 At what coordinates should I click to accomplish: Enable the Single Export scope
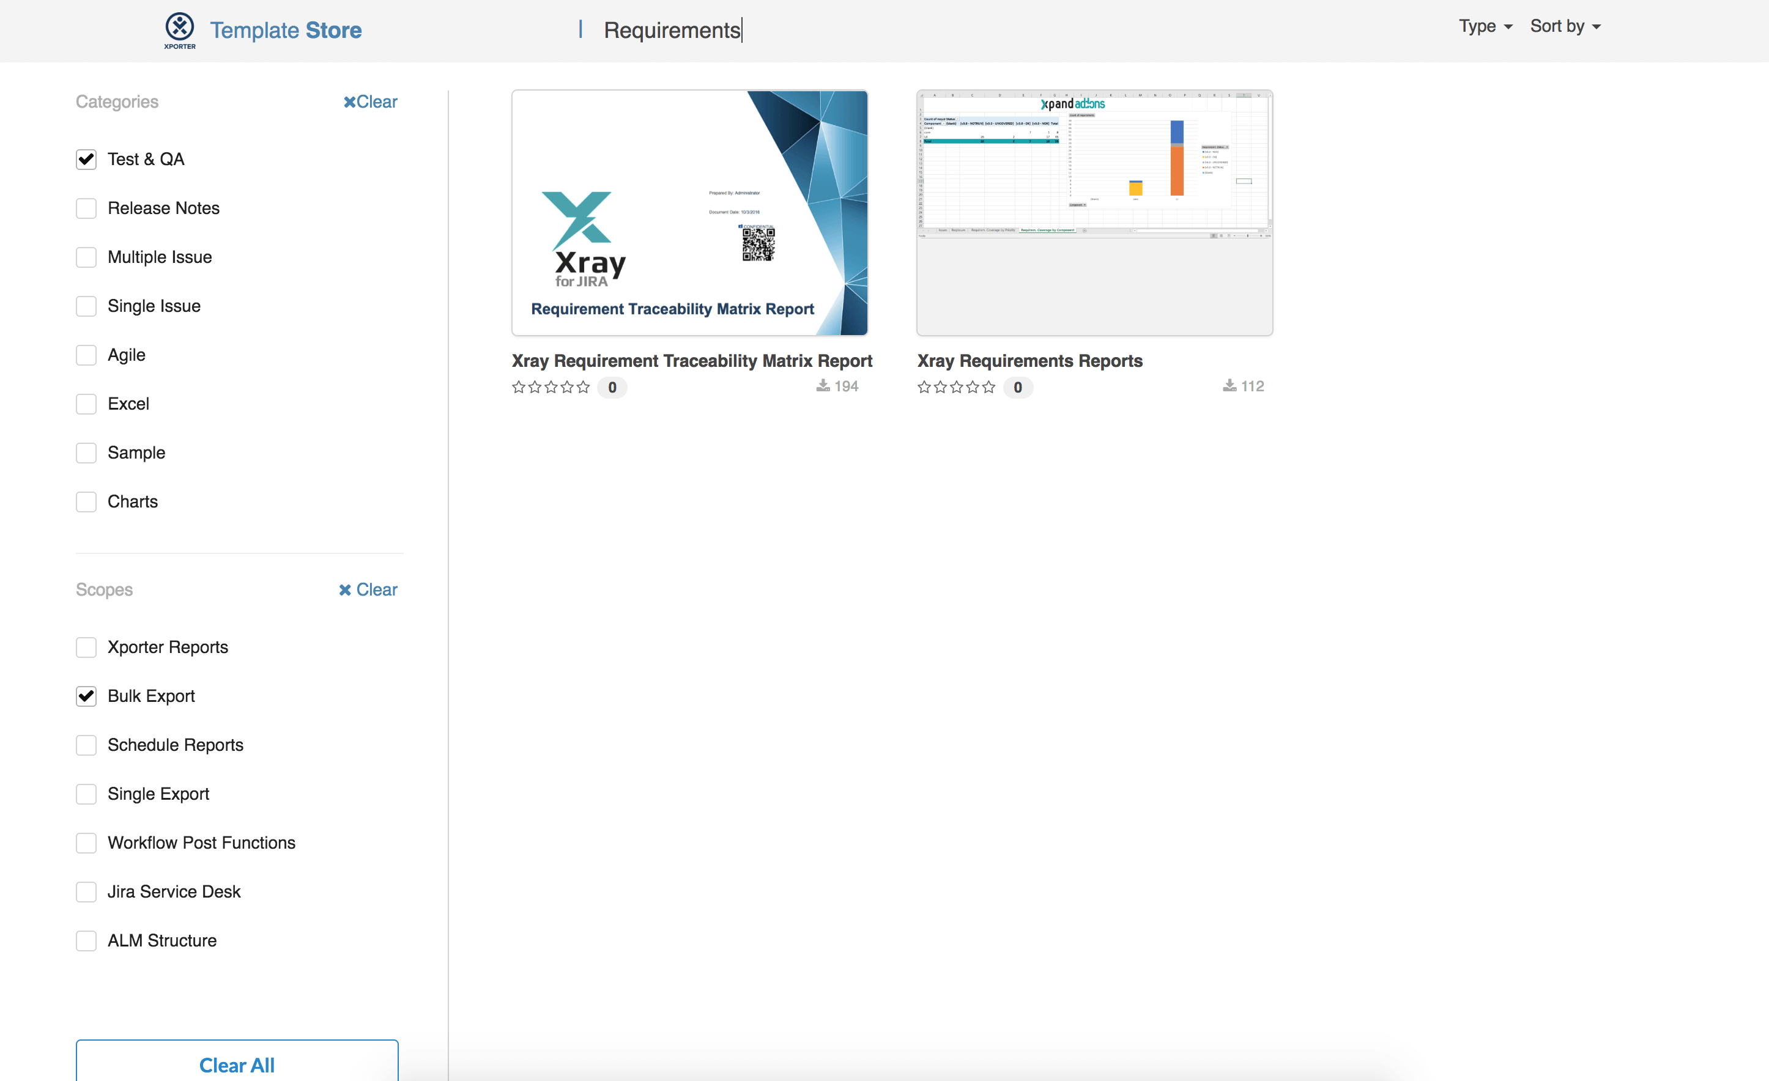86,794
